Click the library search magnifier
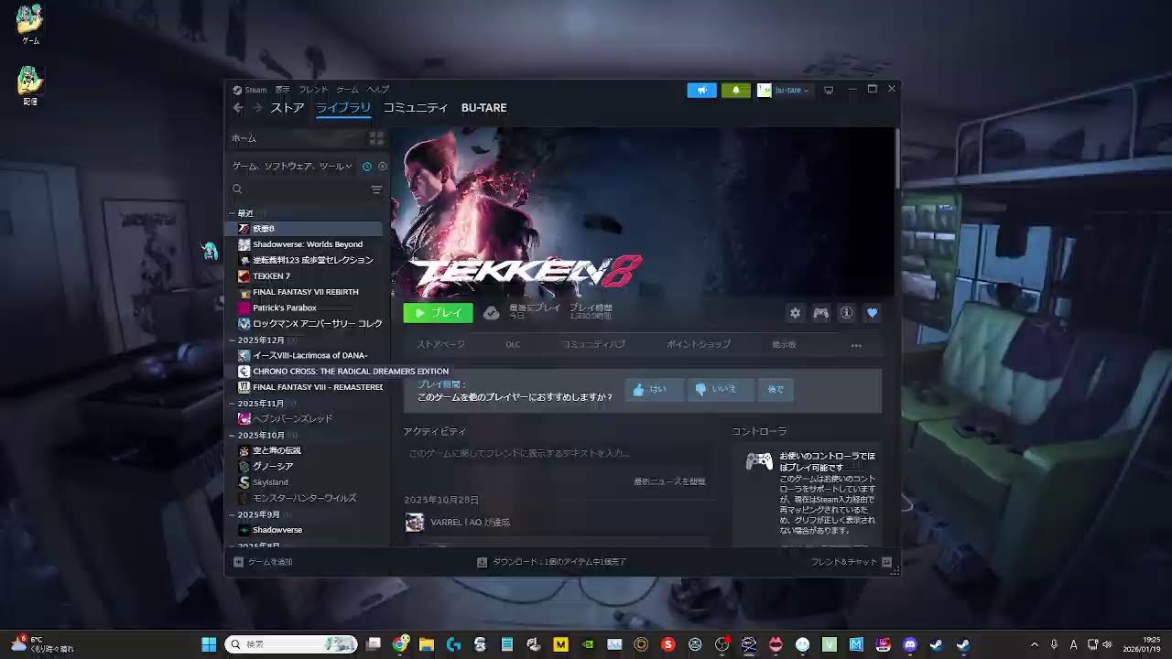The width and height of the screenshot is (1172, 659). point(237,189)
